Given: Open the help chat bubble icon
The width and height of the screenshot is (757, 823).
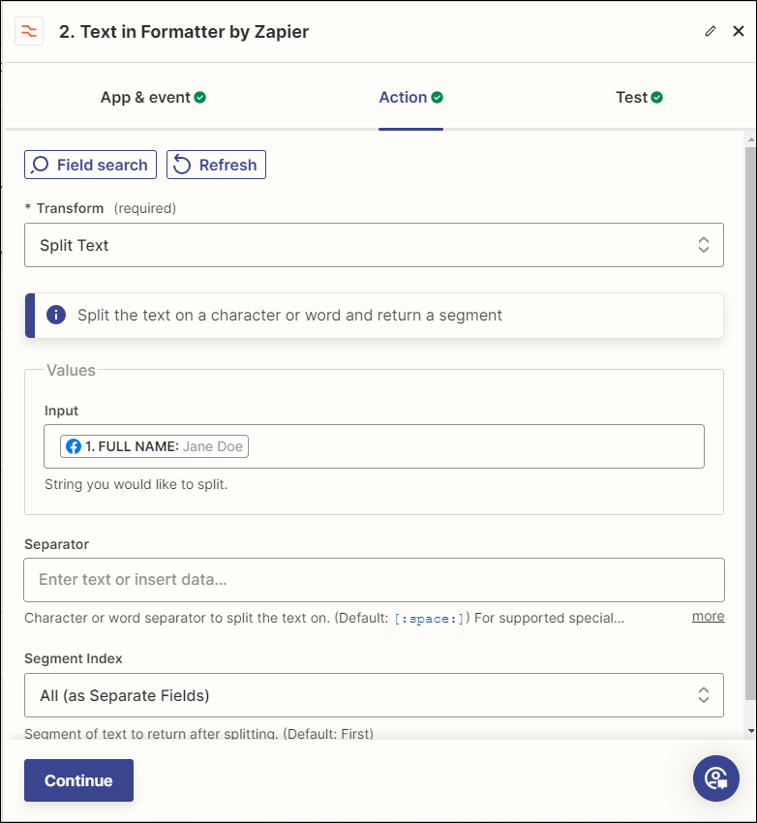Looking at the screenshot, I should (x=716, y=778).
